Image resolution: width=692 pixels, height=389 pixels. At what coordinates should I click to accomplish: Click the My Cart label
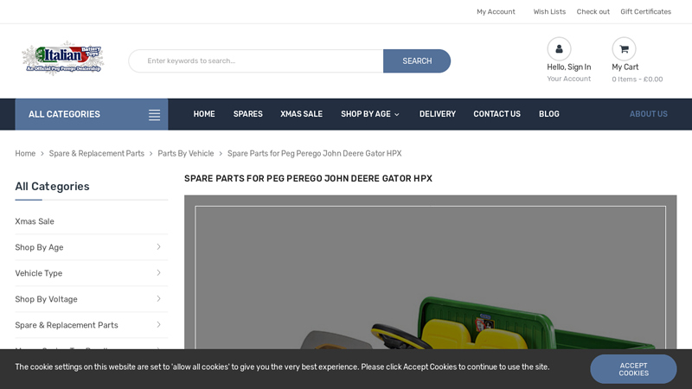click(625, 67)
